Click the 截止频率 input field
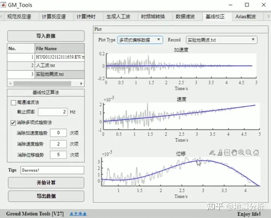Viewport: 271px width, 218px height. (x=53, y=112)
